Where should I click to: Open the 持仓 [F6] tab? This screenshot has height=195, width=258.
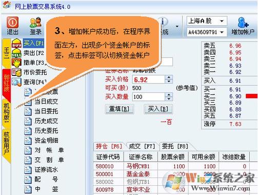109,146
